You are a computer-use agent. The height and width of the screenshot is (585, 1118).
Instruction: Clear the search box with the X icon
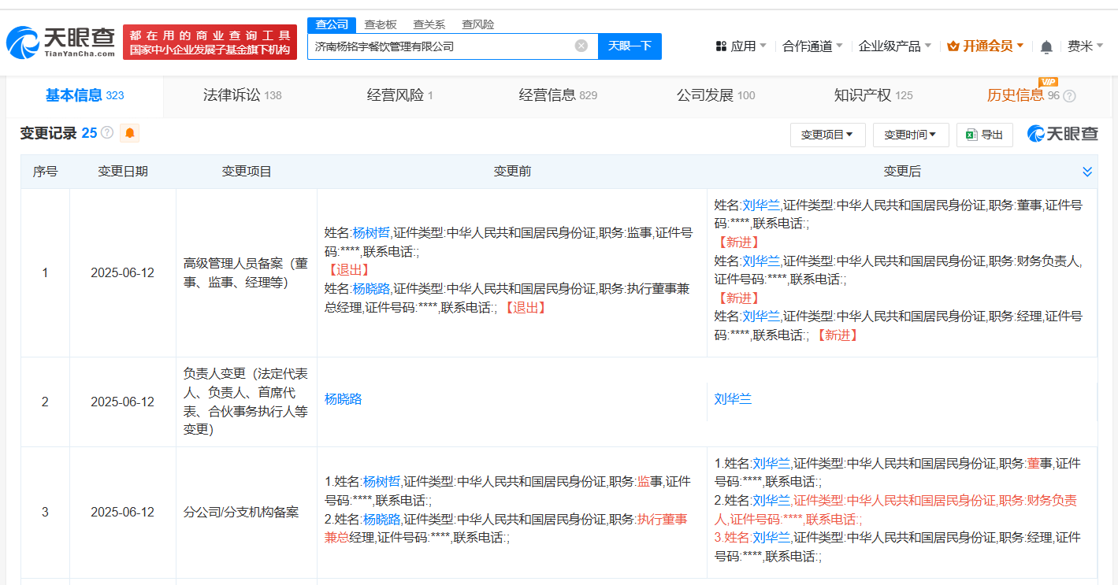coord(581,46)
